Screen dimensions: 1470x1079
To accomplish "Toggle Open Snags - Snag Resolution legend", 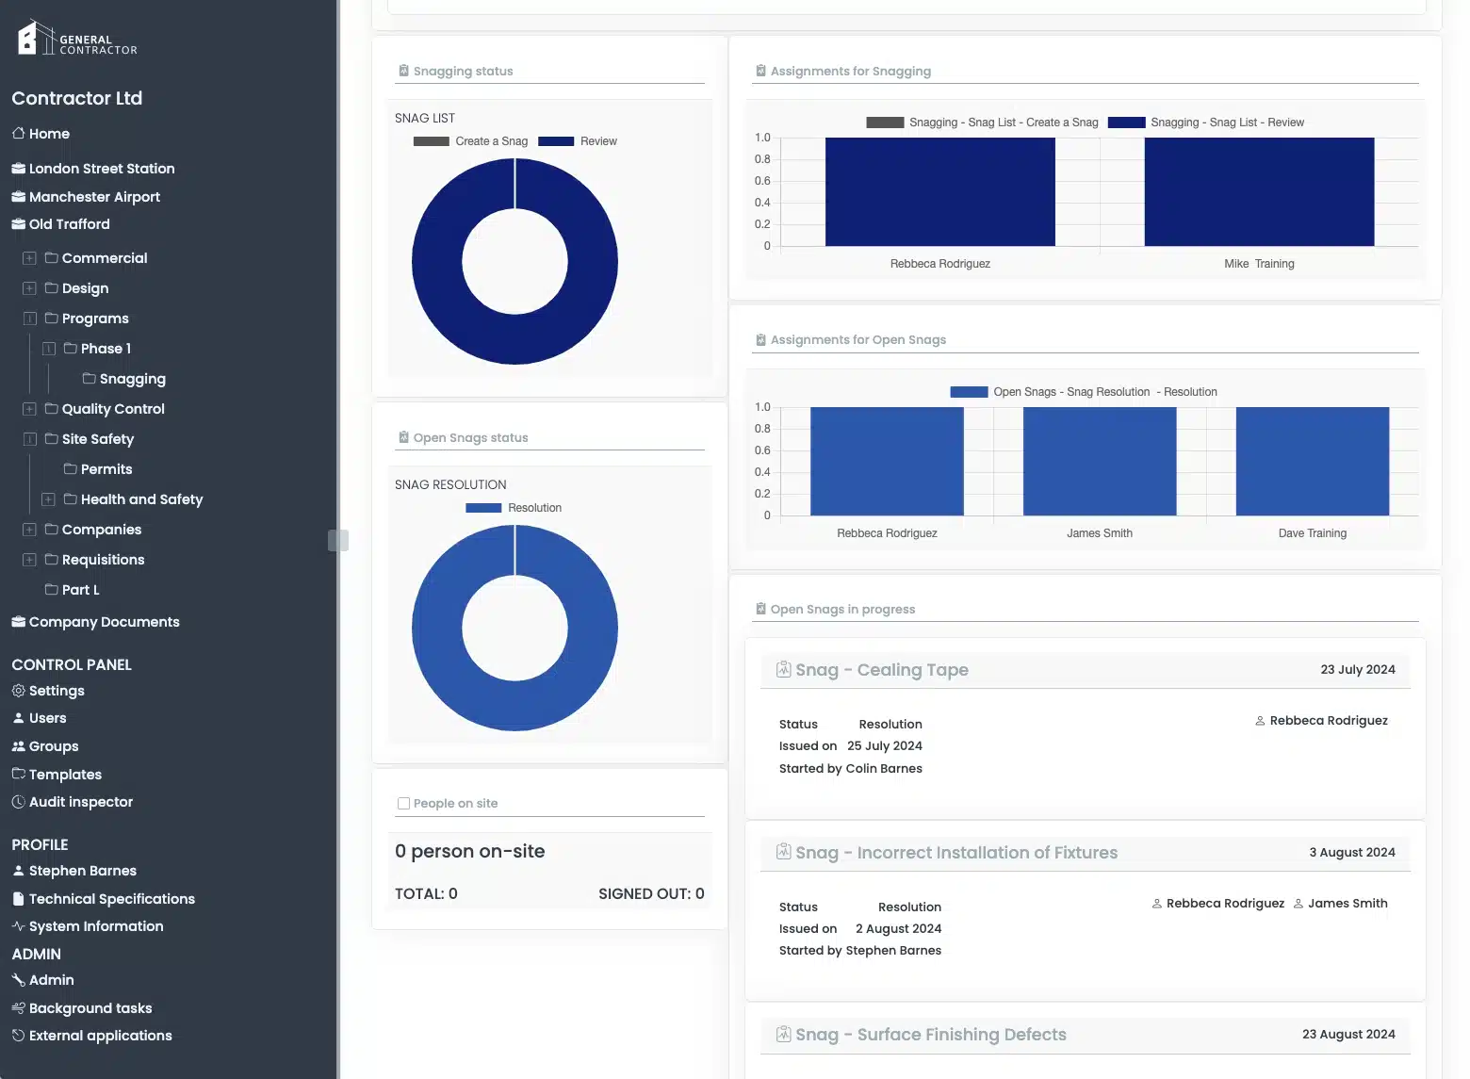I will click(1084, 392).
